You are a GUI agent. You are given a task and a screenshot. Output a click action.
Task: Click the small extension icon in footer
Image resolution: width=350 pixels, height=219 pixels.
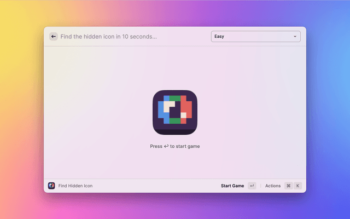(51, 186)
